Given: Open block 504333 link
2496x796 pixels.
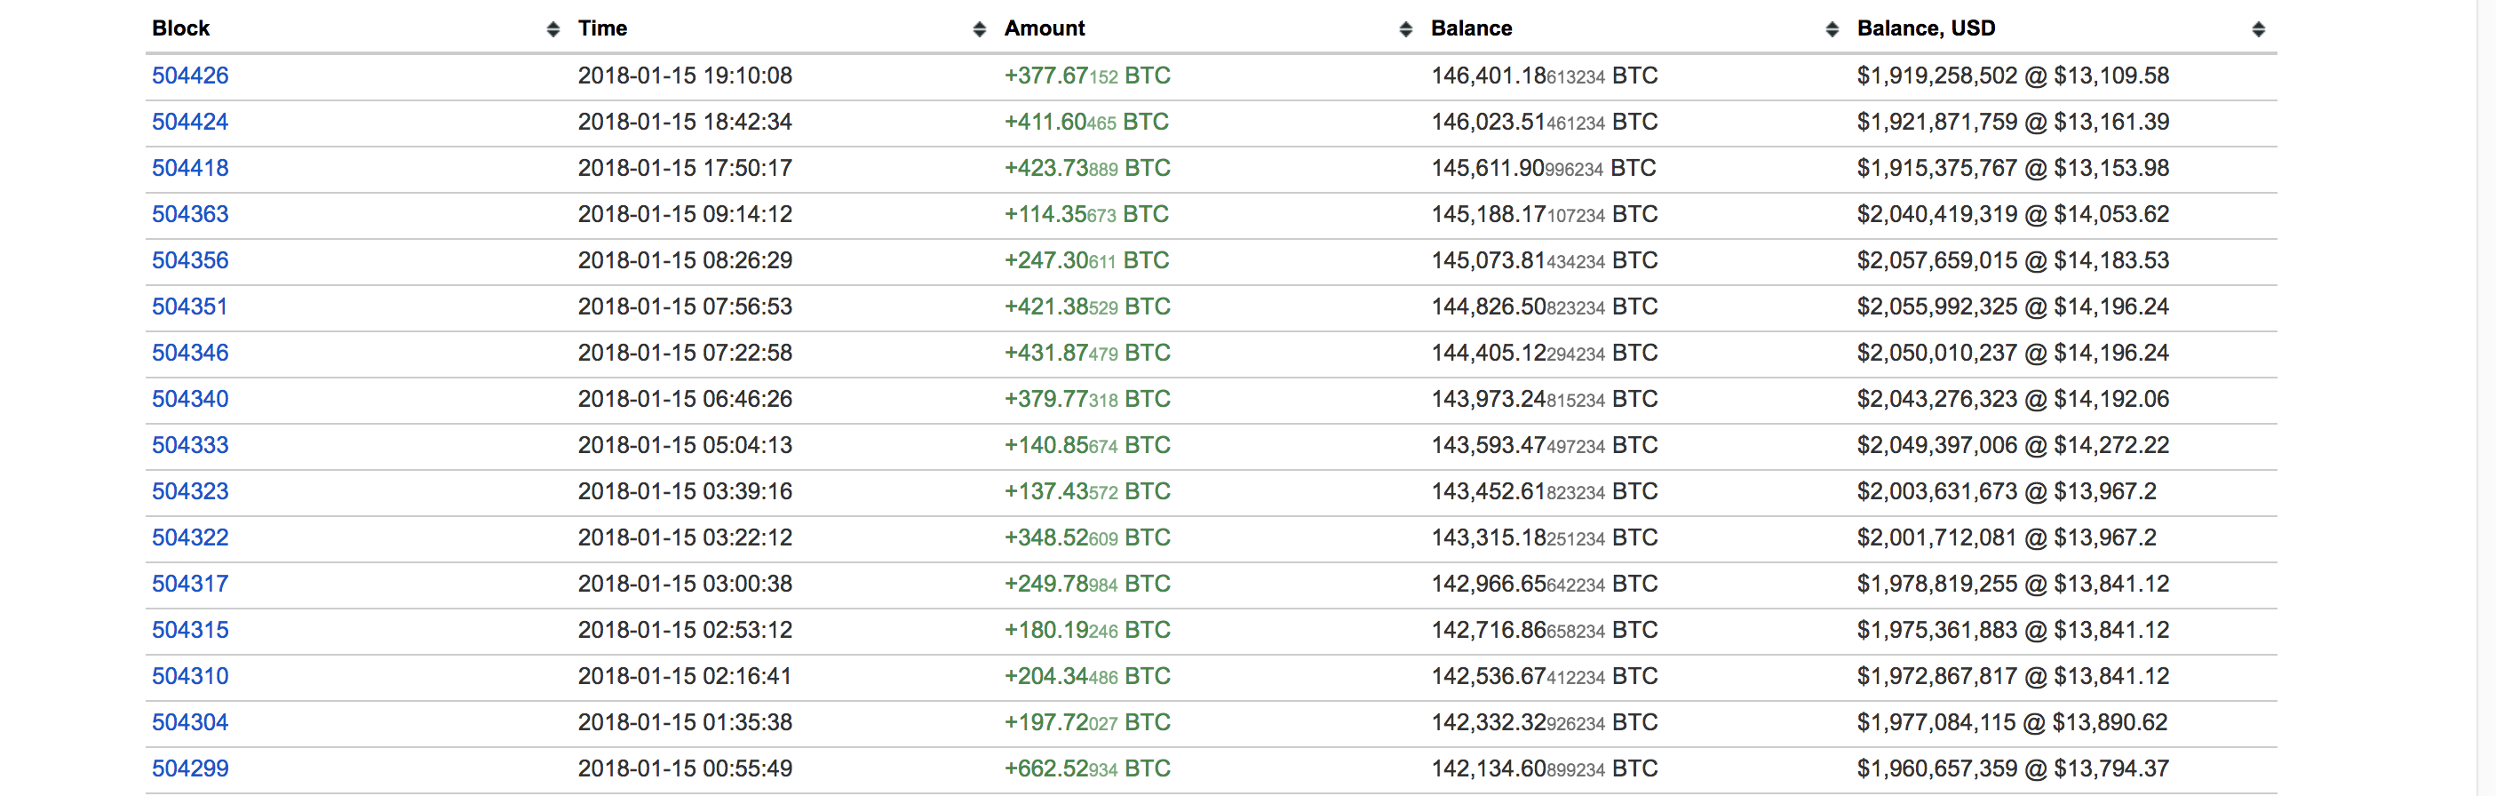Looking at the screenshot, I should pos(190,445).
